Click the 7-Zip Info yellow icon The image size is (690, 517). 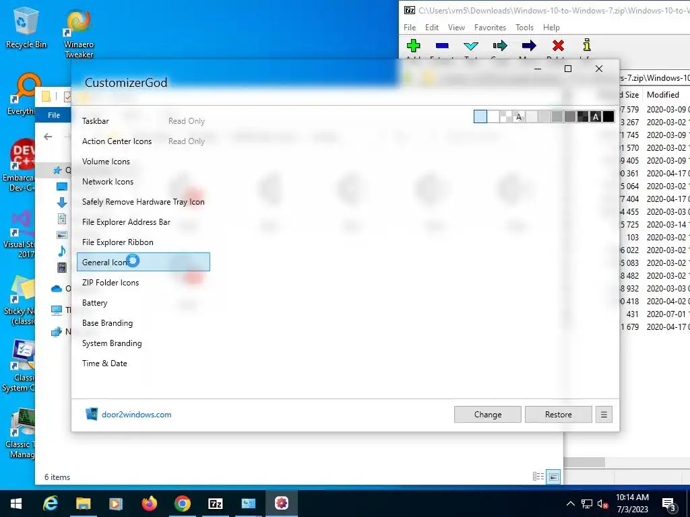coord(587,45)
